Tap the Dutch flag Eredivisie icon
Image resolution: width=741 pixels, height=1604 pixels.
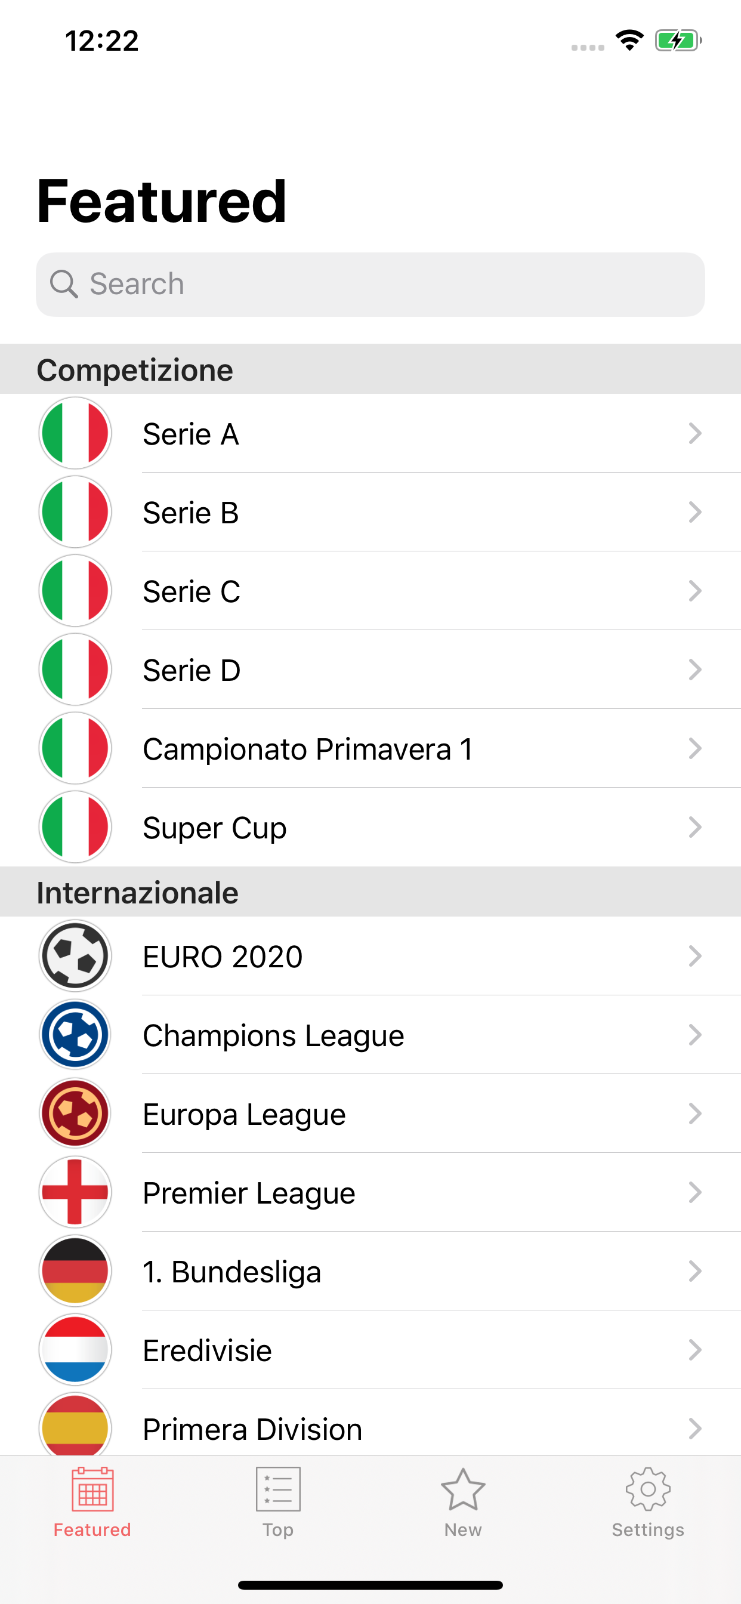(x=75, y=1350)
